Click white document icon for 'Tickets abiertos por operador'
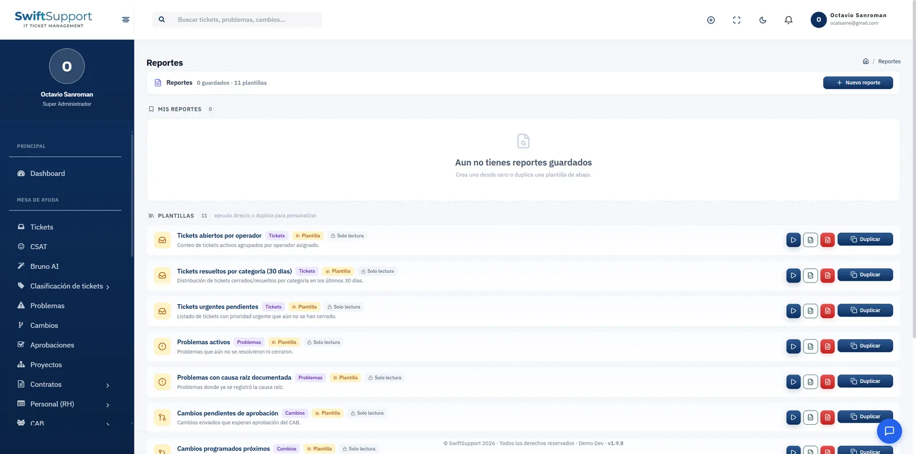Image resolution: width=916 pixels, height=454 pixels. [x=811, y=240]
